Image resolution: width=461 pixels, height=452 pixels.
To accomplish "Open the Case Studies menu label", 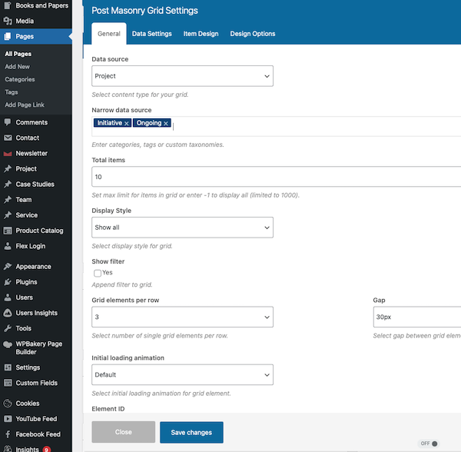I will pyautogui.click(x=35, y=184).
